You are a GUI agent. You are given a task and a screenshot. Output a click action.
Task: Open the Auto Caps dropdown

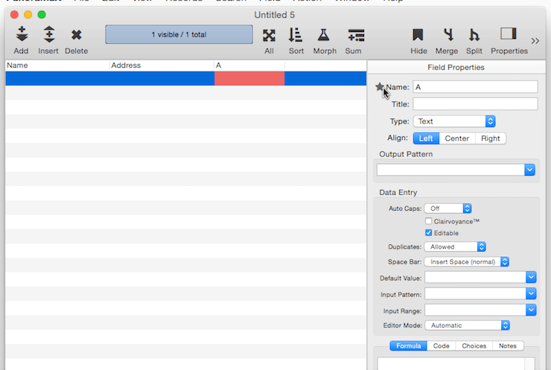tap(448, 208)
